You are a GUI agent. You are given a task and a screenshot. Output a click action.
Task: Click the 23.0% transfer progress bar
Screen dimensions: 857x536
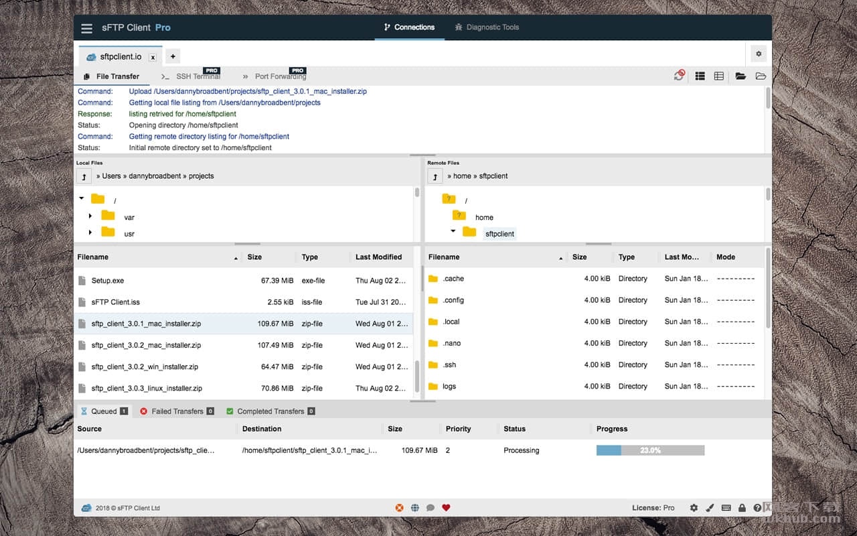[x=650, y=450]
